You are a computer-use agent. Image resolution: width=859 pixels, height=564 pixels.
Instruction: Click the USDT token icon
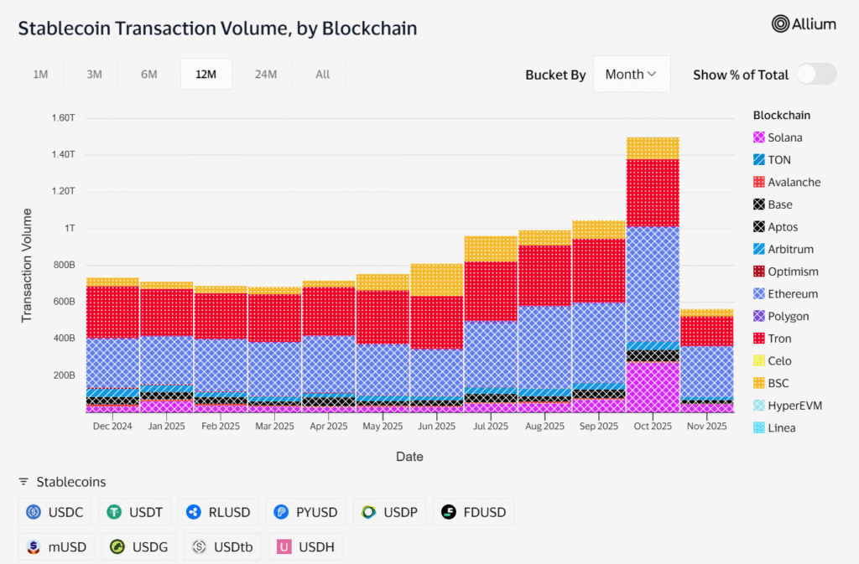(x=113, y=511)
